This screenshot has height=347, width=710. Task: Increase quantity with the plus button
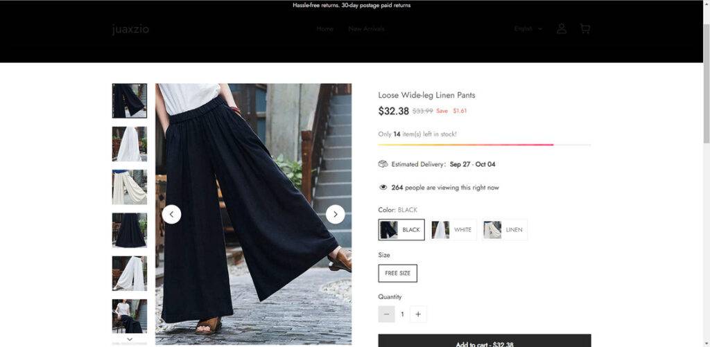click(418, 314)
